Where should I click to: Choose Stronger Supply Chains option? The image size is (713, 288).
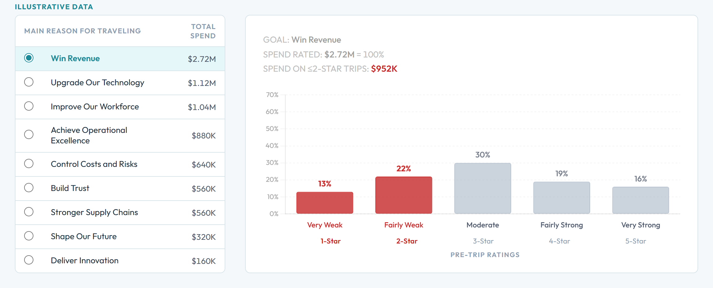coord(29,212)
